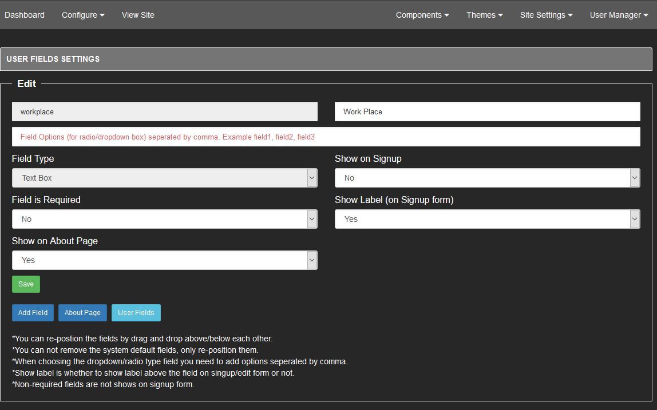Open the Field is Required dropdown
This screenshot has width=657, height=410.
pos(165,219)
